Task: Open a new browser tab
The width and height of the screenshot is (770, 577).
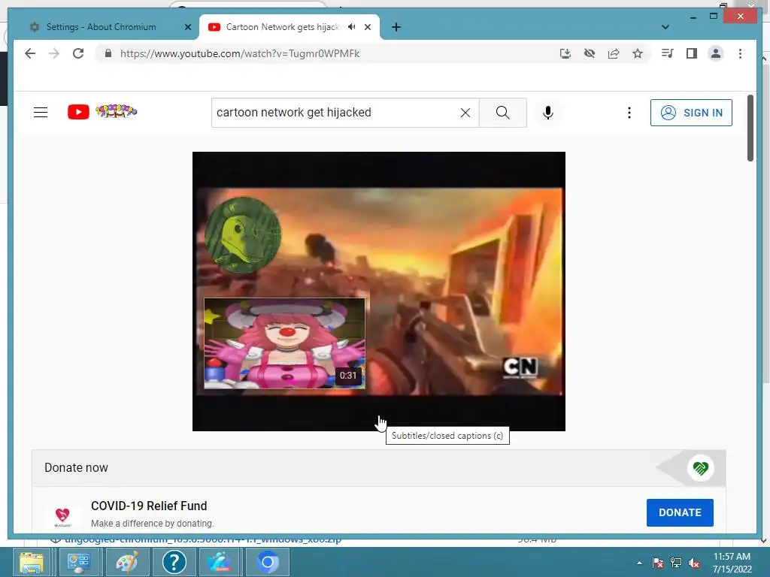Action: (396, 28)
